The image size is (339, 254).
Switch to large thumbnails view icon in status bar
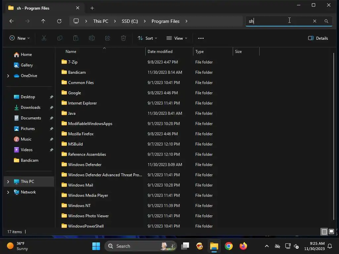[331, 232]
